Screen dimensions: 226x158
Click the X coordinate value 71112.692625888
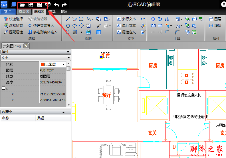(x=53, y=94)
